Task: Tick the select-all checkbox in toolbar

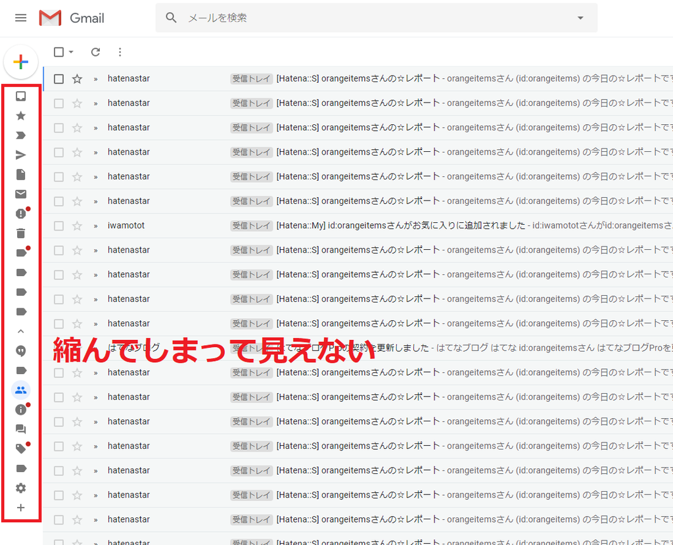Action: tap(58, 52)
